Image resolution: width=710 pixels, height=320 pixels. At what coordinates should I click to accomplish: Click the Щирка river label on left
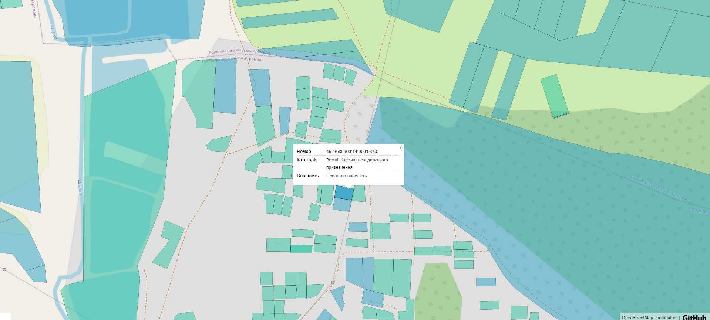(80, 187)
